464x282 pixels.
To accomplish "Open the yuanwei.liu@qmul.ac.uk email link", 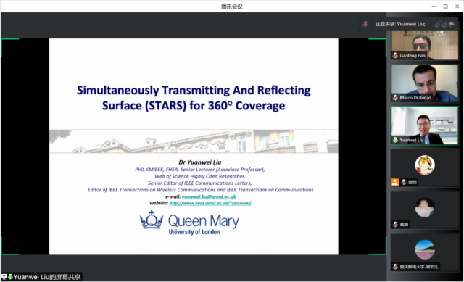I will point(209,196).
